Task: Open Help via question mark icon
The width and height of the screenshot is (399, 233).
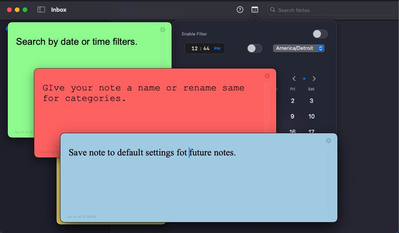Action: 239,9
